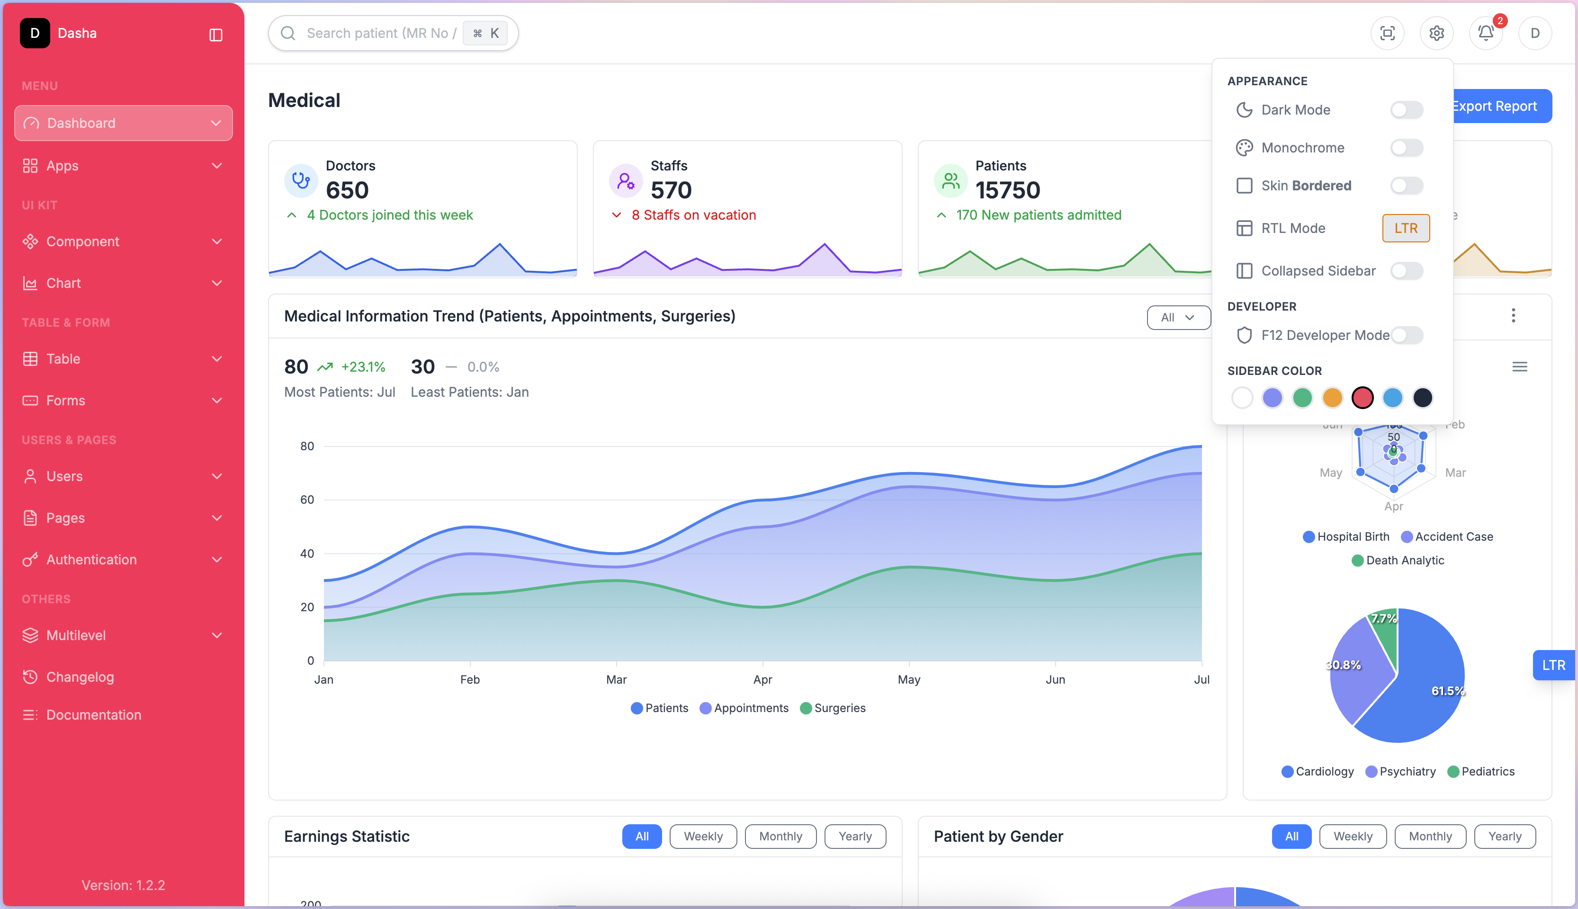The image size is (1578, 909).
Task: Click the Search patient input field
Action: point(378,33)
